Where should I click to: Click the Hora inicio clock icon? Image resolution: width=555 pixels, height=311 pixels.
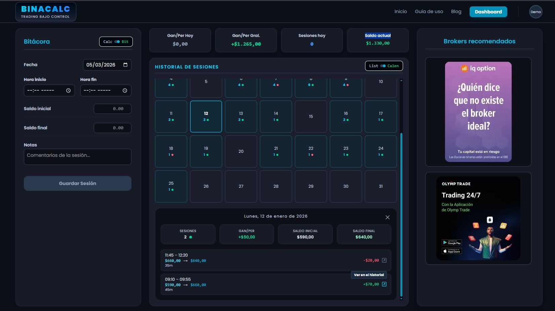tap(68, 91)
